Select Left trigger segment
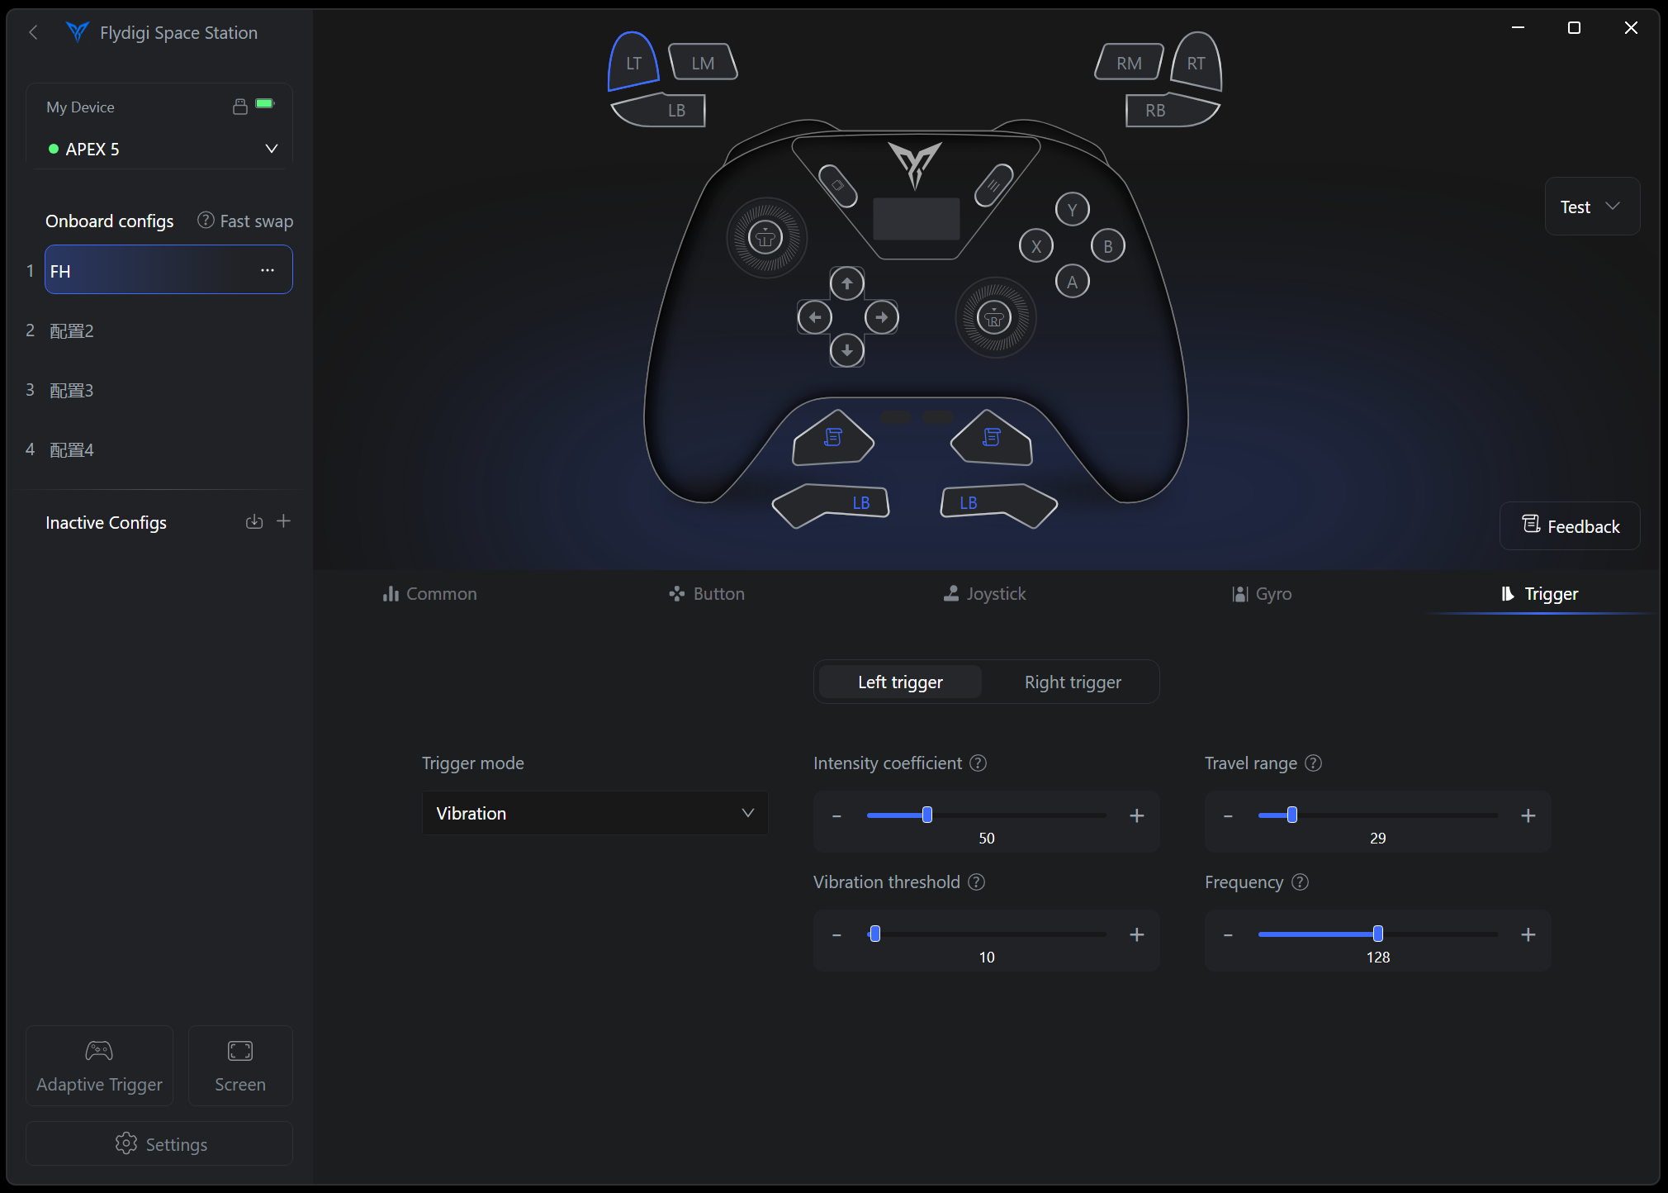The width and height of the screenshot is (1668, 1193). click(900, 682)
